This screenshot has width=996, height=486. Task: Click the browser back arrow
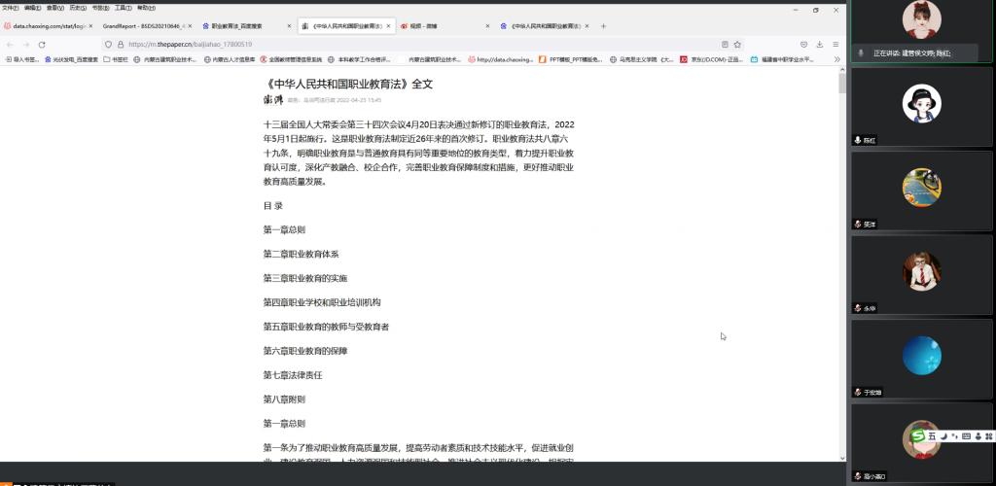(10, 45)
